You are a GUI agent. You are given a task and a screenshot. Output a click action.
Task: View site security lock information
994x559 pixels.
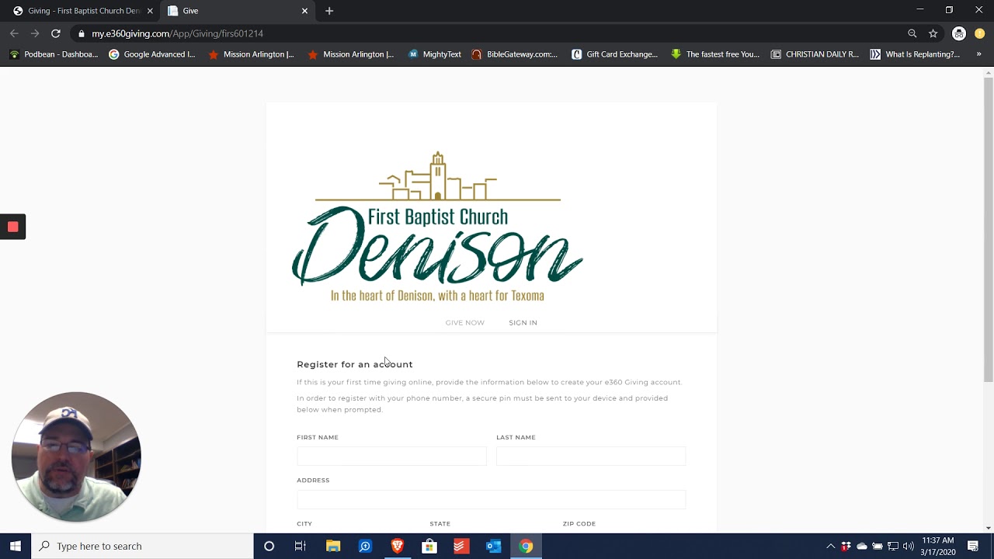pos(82,33)
